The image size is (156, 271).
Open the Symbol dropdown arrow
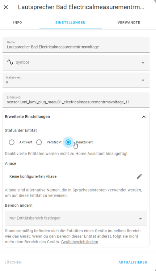pos(143,63)
